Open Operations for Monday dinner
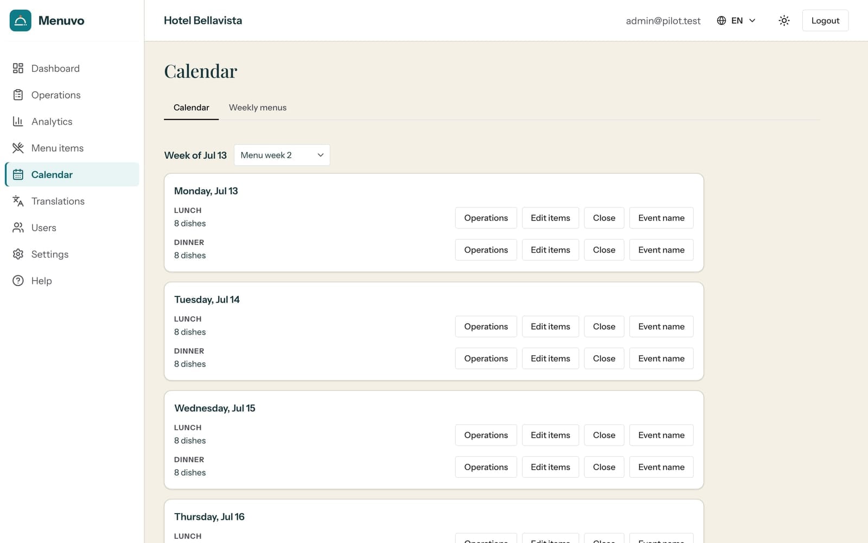868x543 pixels. tap(486, 250)
